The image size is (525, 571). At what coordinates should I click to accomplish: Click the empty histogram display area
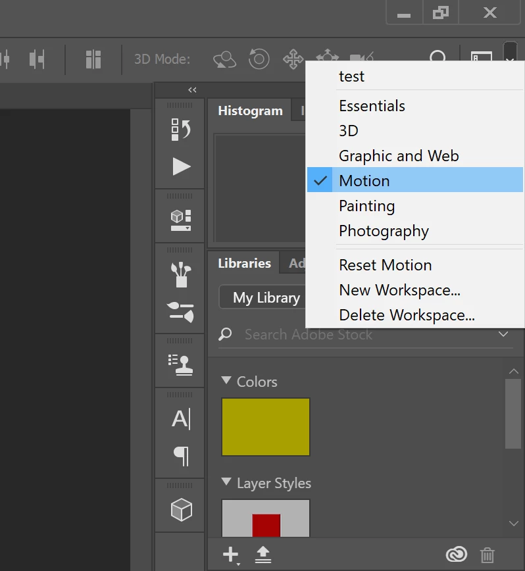pos(261,188)
